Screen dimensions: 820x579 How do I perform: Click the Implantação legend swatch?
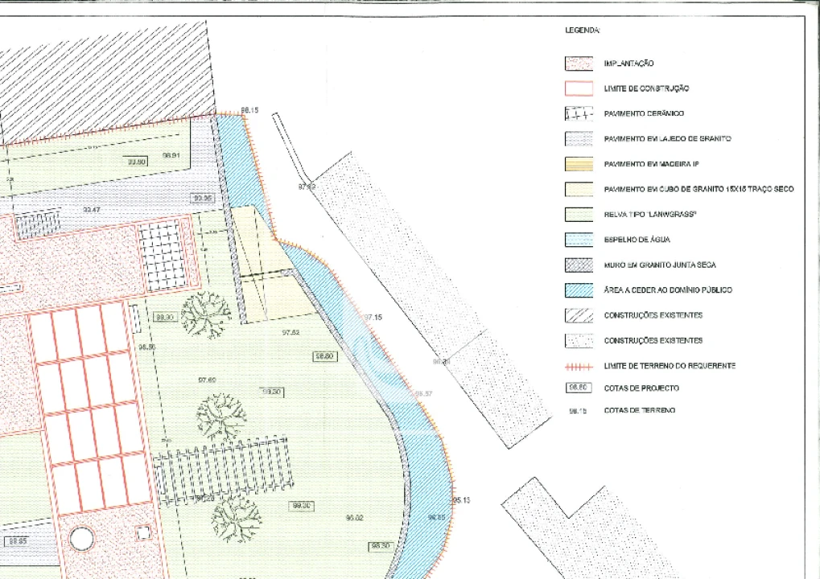(x=578, y=64)
